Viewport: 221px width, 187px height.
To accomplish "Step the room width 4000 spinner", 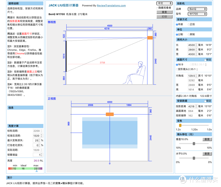I will [x=196, y=54].
